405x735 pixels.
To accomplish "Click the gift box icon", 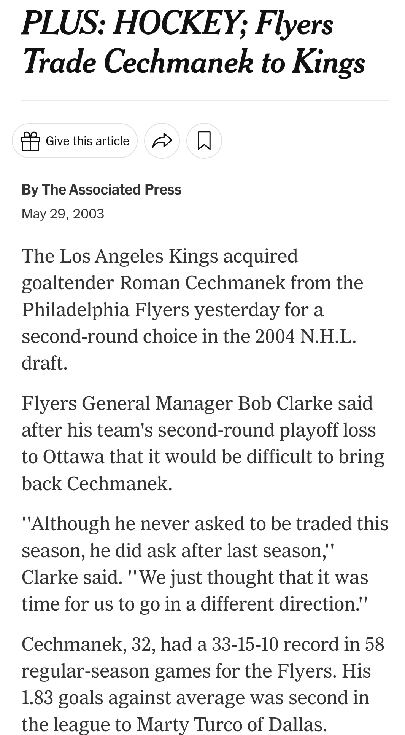I will [x=30, y=141].
